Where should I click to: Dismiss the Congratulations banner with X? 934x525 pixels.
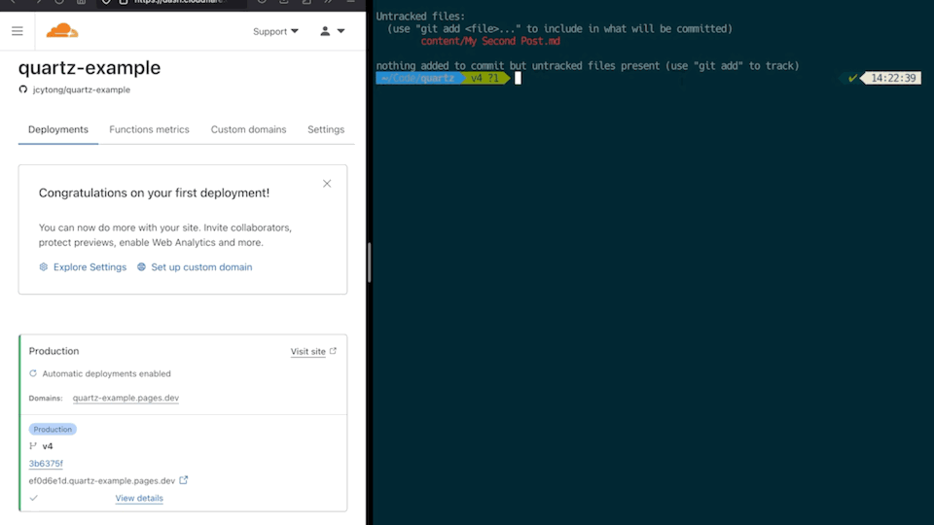click(x=327, y=184)
